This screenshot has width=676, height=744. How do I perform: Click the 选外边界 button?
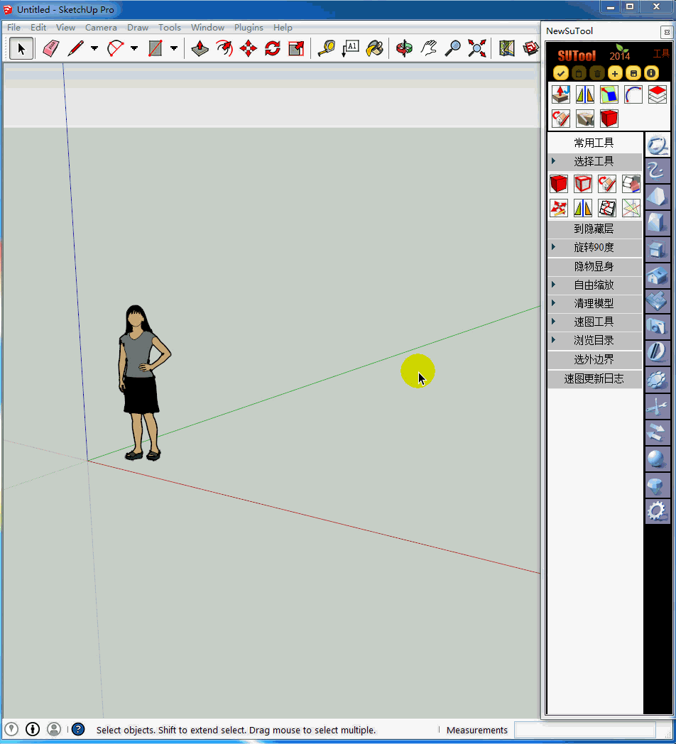pyautogui.click(x=595, y=359)
